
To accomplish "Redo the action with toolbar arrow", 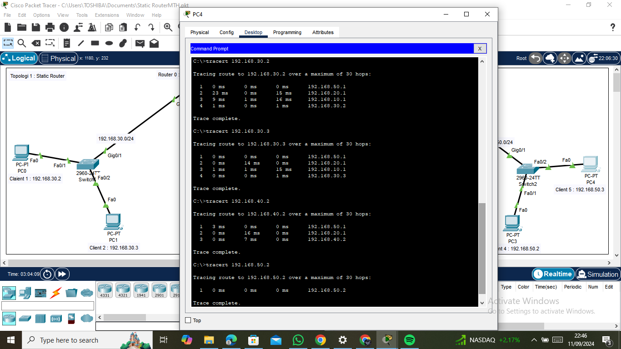I will click(151, 27).
